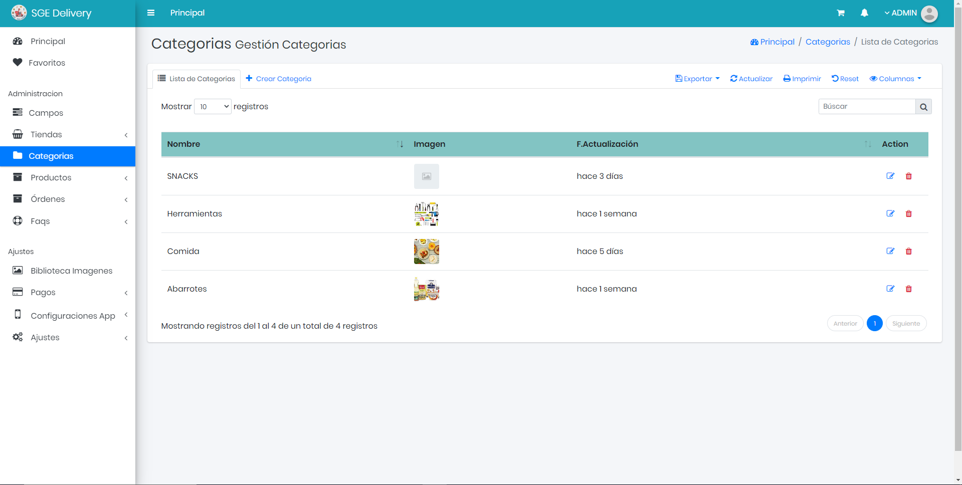Screen dimensions: 962x485
Task: Delete the Herramientas category
Action: click(x=908, y=213)
